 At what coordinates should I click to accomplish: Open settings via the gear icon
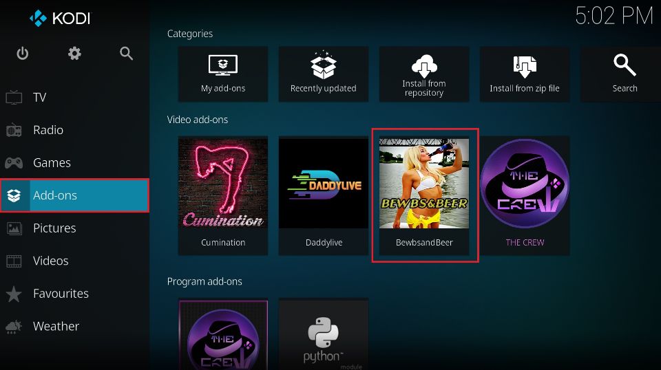click(x=74, y=54)
